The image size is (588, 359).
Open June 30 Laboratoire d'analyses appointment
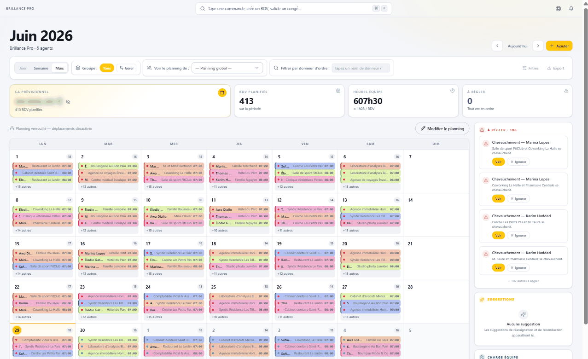point(108,347)
